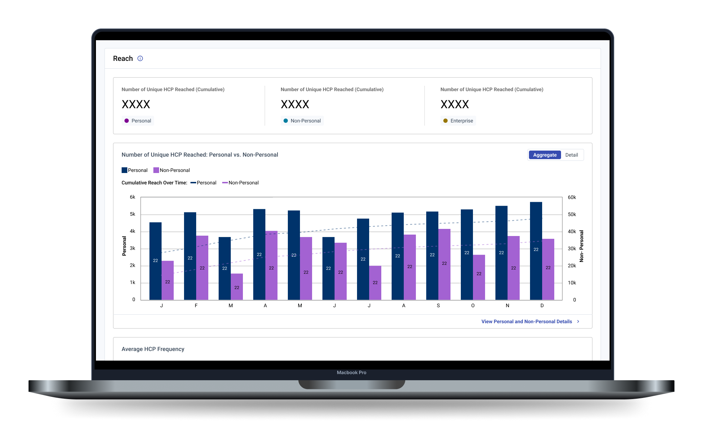Click the October Non-Personal purple bar

(x=479, y=277)
